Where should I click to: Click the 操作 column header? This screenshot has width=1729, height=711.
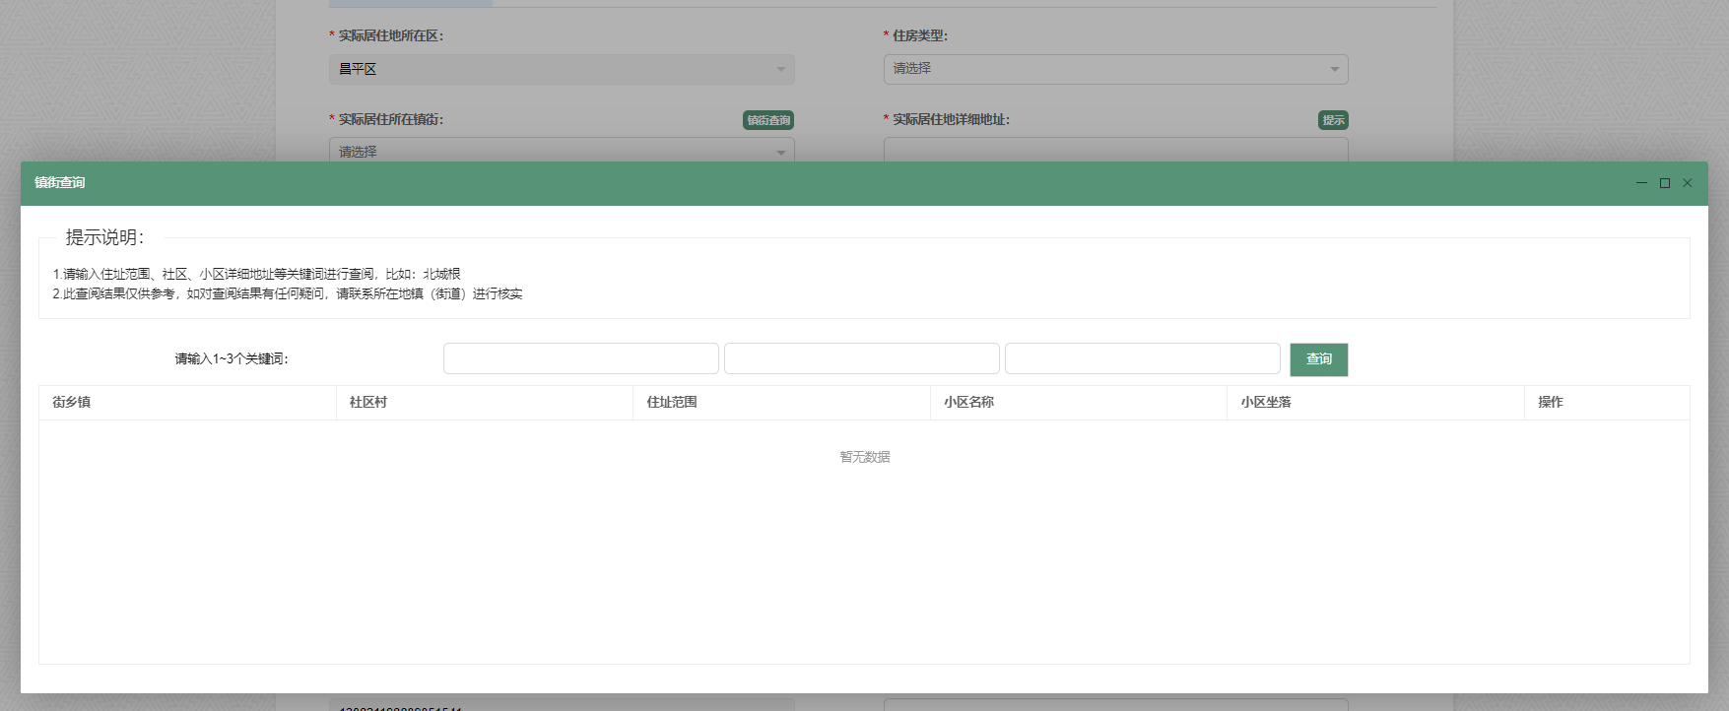point(1551,402)
